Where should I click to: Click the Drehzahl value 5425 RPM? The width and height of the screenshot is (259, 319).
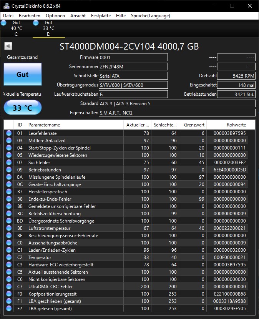tap(236, 76)
